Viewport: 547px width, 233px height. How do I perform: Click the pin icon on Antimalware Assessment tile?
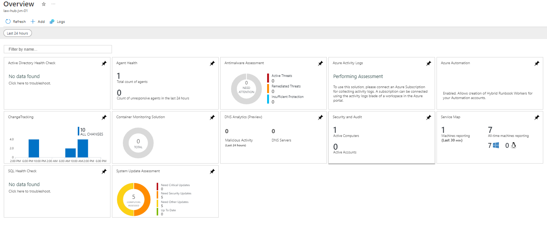320,63
